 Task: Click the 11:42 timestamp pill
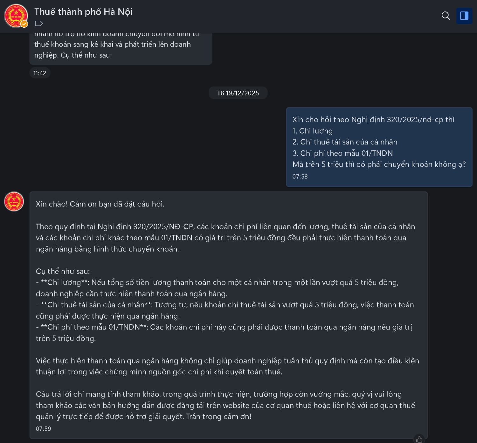(40, 73)
